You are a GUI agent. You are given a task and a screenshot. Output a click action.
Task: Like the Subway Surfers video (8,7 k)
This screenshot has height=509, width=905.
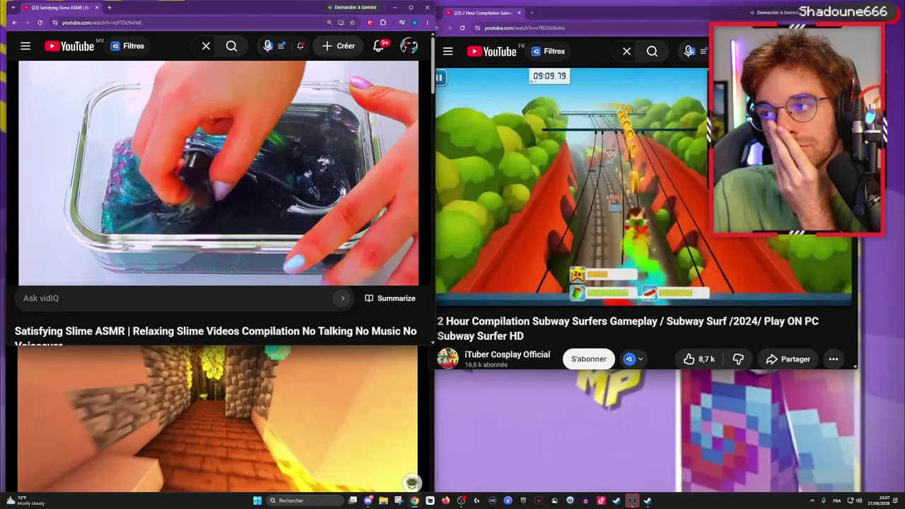[x=699, y=359]
